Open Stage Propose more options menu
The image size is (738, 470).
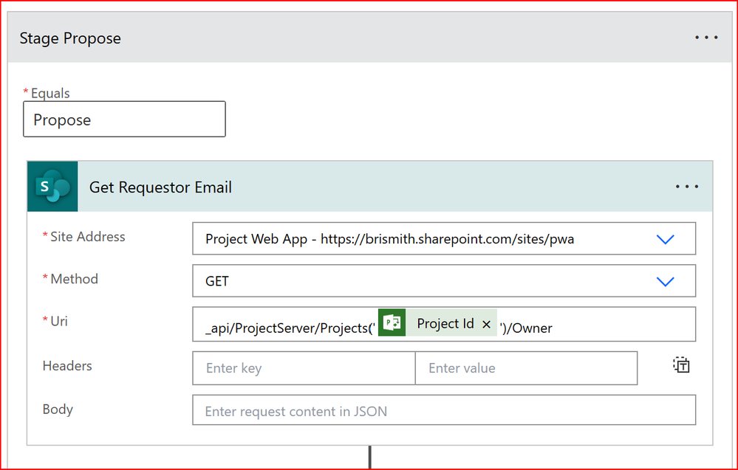point(706,38)
